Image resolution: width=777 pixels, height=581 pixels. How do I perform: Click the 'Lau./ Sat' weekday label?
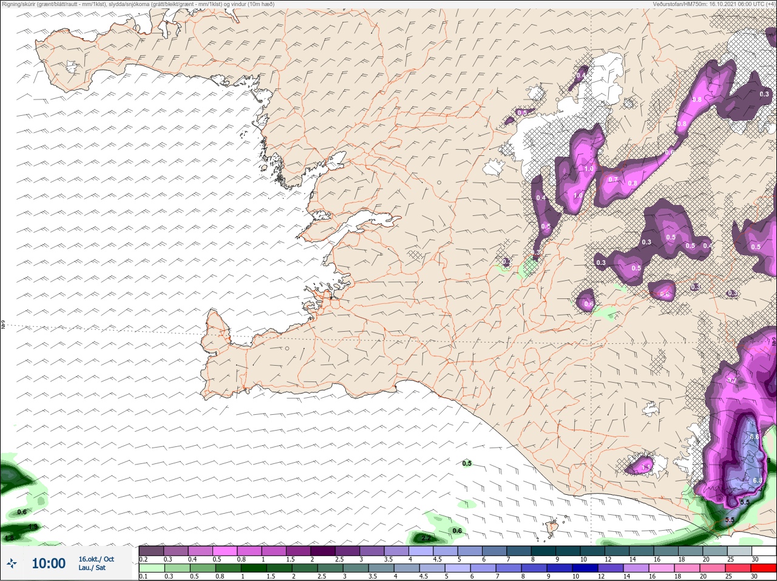[x=92, y=568]
